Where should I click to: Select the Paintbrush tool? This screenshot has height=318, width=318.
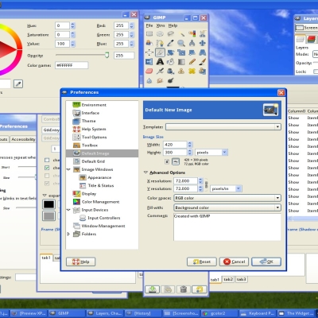pyautogui.click(x=203, y=62)
